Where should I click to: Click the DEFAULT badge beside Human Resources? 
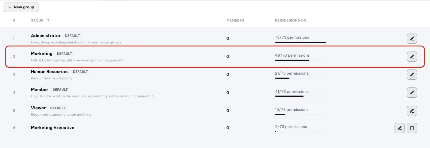(x=80, y=72)
